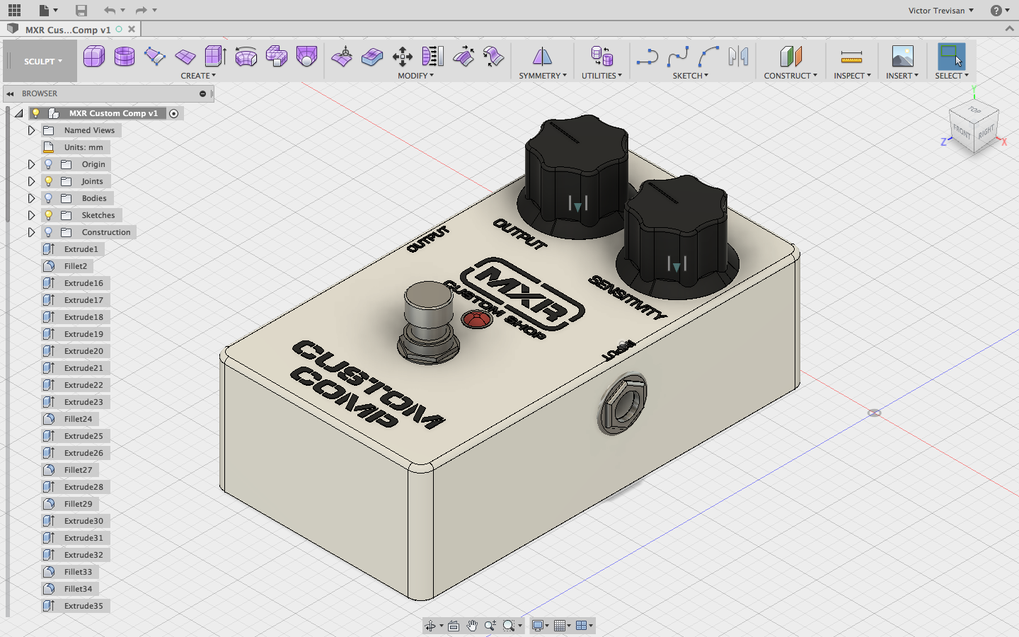Open the CREATE menu
The width and height of the screenshot is (1019, 637).
tap(198, 76)
